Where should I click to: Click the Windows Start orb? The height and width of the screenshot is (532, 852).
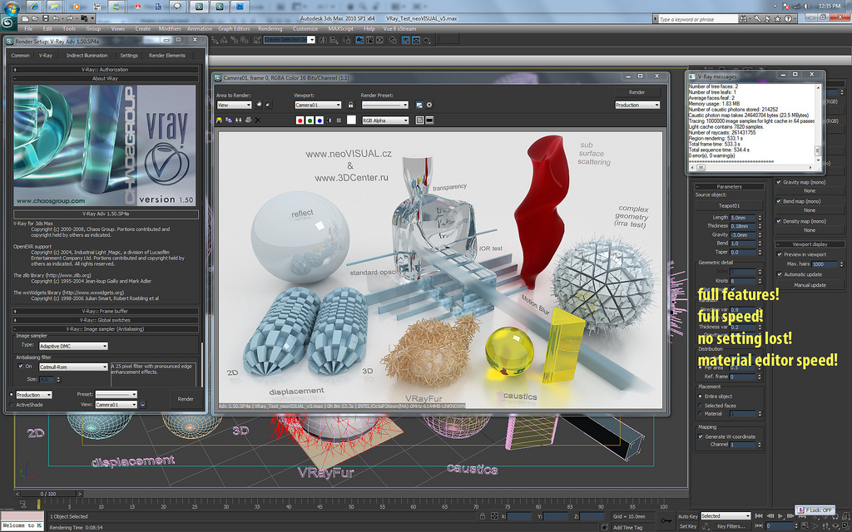tap(12, 7)
